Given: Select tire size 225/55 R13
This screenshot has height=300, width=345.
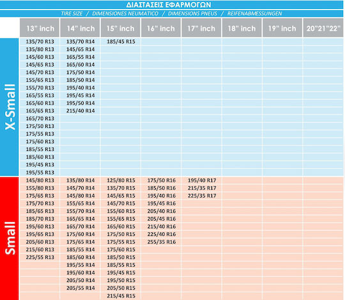Looking at the screenshot, I should coord(40,257).
